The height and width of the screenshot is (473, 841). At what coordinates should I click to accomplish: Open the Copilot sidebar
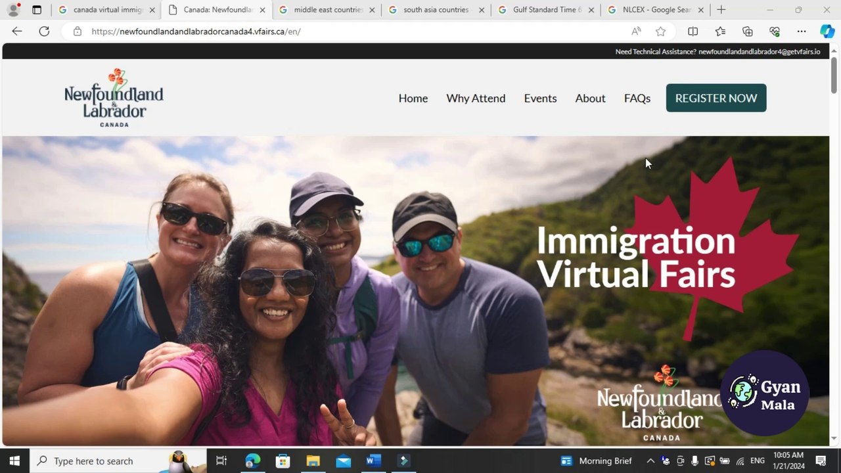(x=827, y=32)
